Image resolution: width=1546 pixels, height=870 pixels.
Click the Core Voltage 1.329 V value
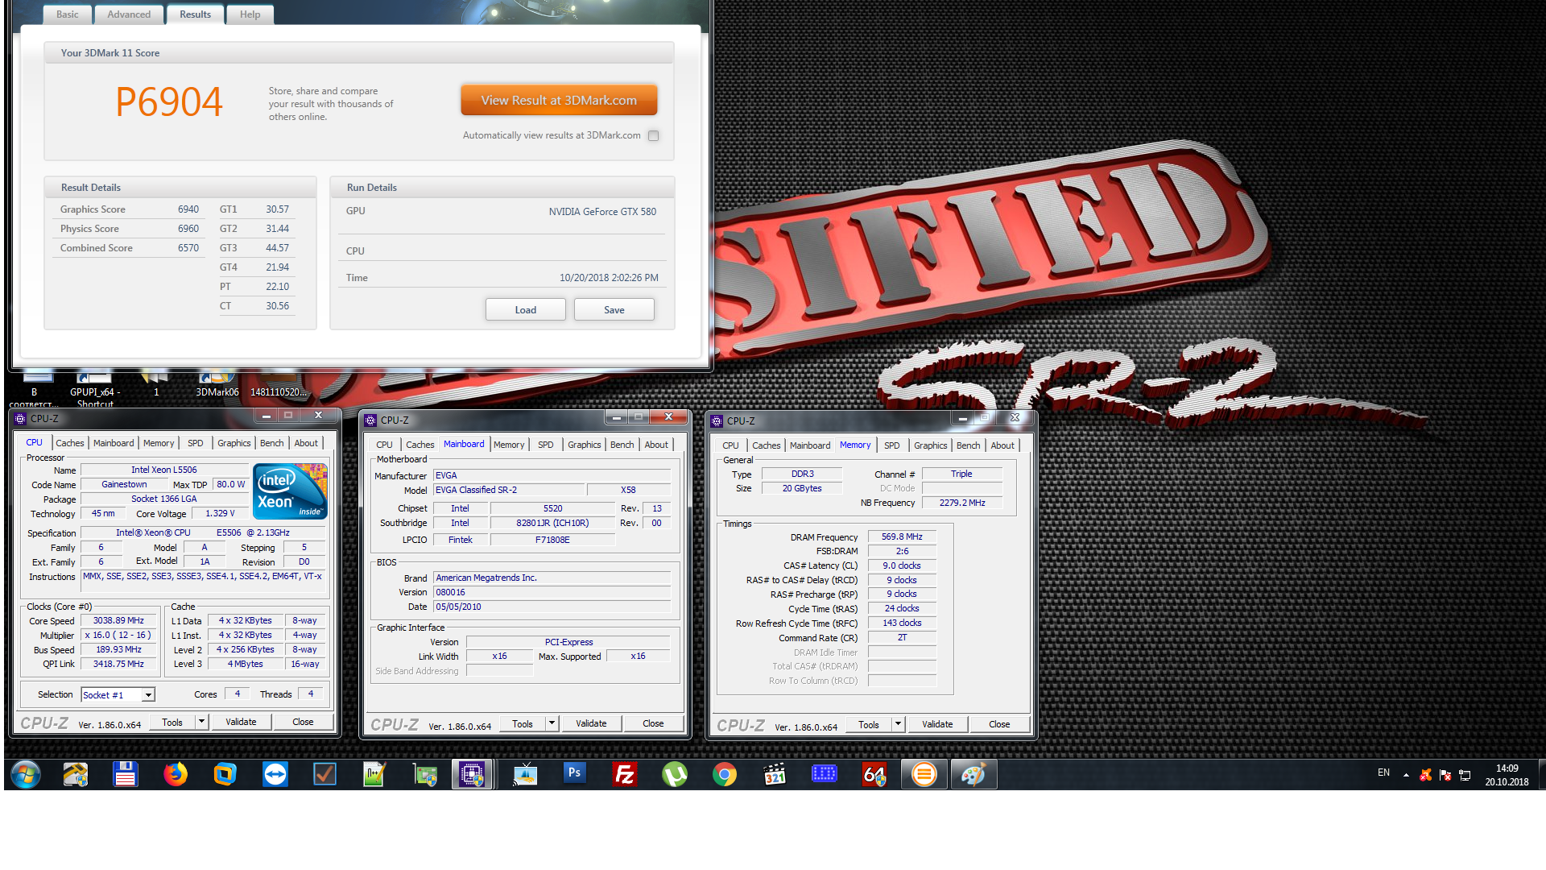click(220, 513)
